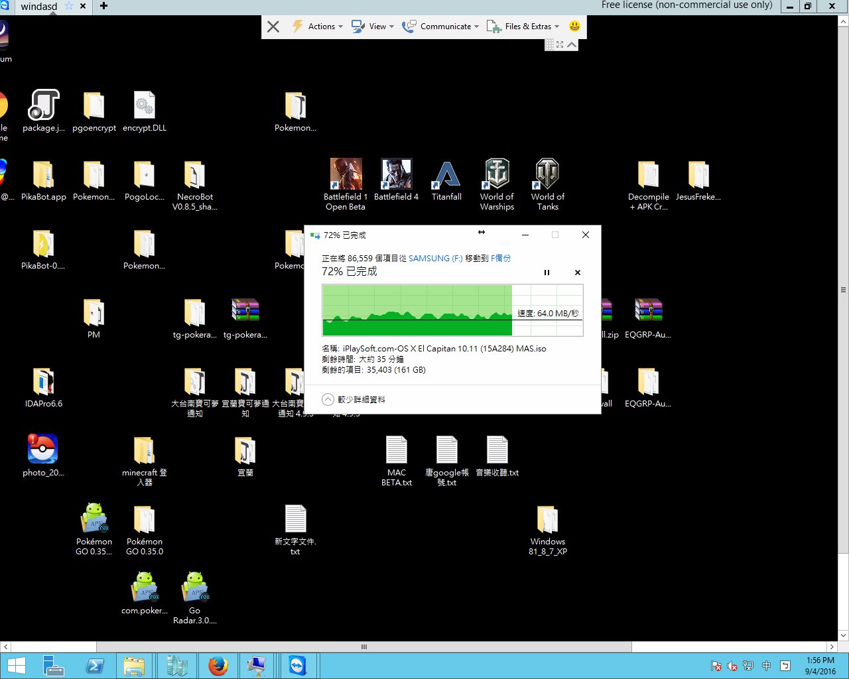Select the World of Warships icon
This screenshot has width=849, height=679.
(x=497, y=175)
